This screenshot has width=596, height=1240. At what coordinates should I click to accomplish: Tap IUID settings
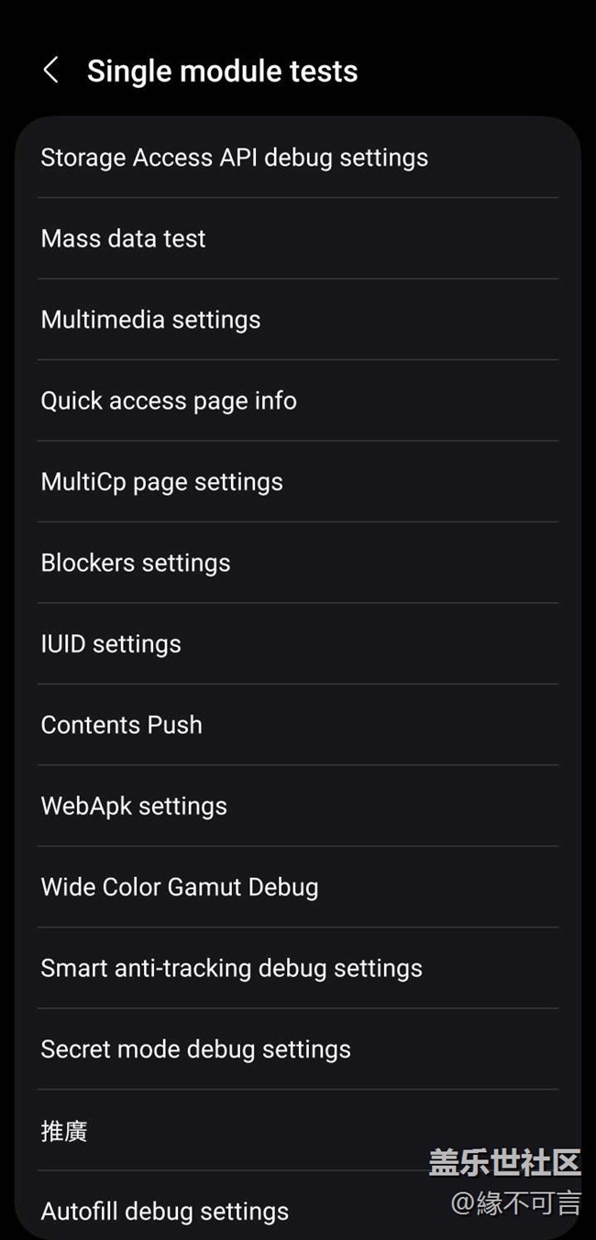(111, 644)
